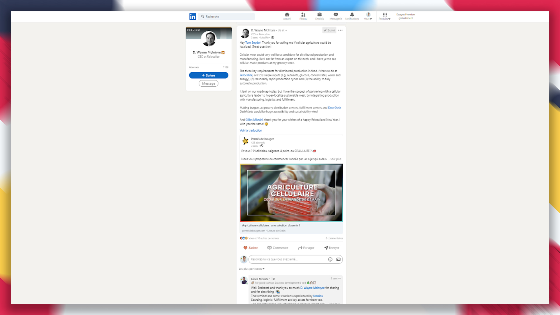Click the post author avatar
Screen dimensions: 560x315
click(245, 33)
